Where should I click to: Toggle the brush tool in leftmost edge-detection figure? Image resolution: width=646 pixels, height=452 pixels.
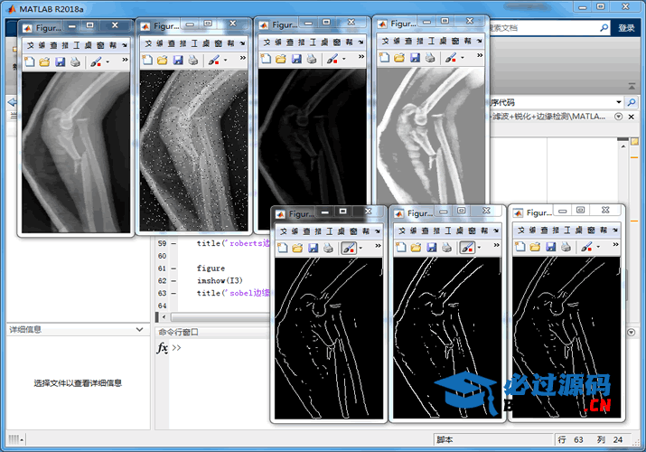(347, 248)
